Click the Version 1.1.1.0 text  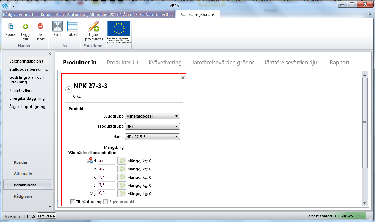click(20, 216)
